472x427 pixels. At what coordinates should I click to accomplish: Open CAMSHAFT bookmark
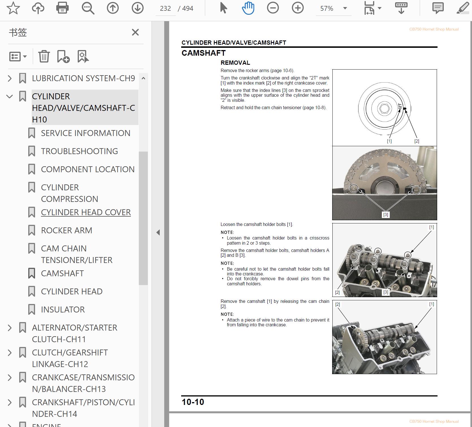pos(62,273)
